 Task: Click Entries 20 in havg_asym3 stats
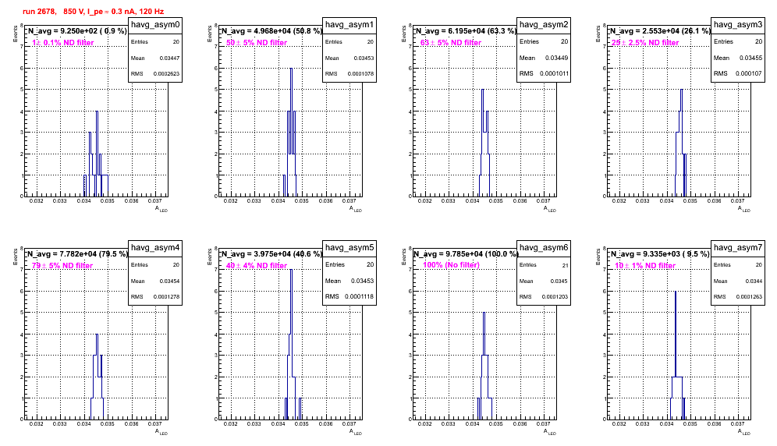(738, 42)
